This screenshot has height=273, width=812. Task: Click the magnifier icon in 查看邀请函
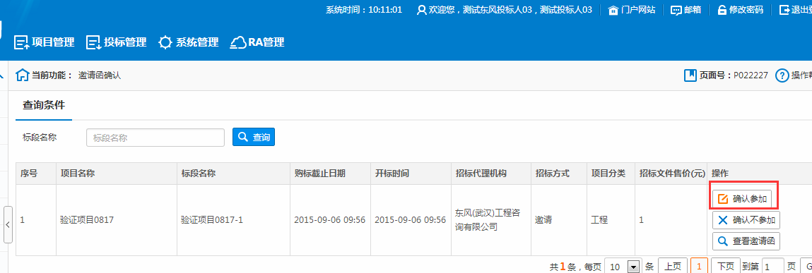pos(724,241)
